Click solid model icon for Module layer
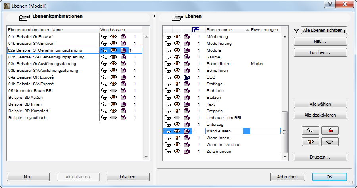This screenshot has height=188, width=357. [187, 50]
